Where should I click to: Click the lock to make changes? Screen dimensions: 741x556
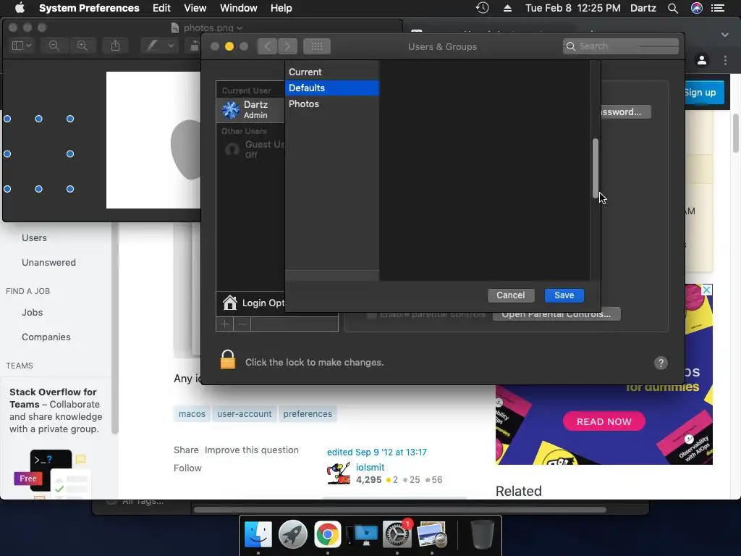pyautogui.click(x=228, y=360)
